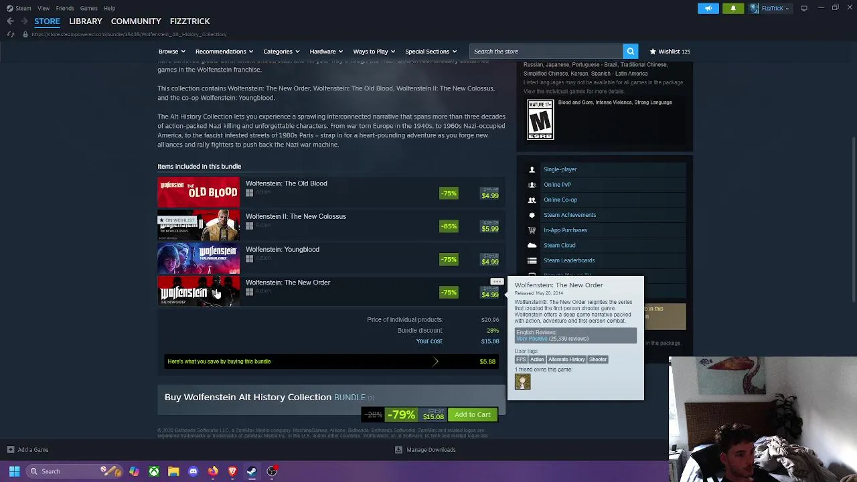857x482 pixels.
Task: Expand the Special Sections dropdown
Action: (x=431, y=52)
